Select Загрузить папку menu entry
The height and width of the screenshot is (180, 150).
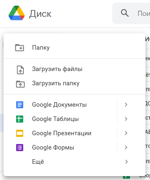pyautogui.click(x=75, y=83)
